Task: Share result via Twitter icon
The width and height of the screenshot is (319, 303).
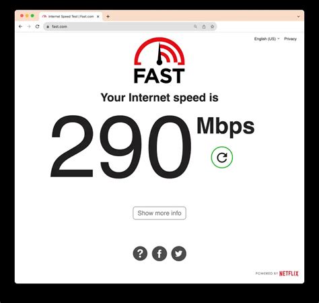Action: click(x=179, y=254)
